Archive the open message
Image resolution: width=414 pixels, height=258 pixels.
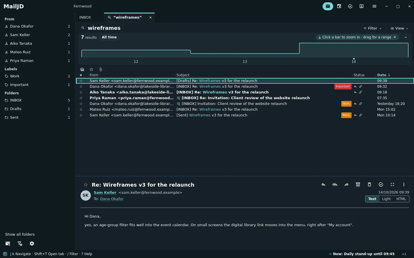point(358,185)
